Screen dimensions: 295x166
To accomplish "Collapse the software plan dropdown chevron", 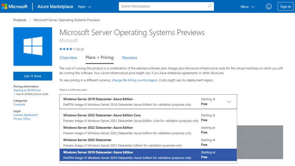I will point(229,102).
